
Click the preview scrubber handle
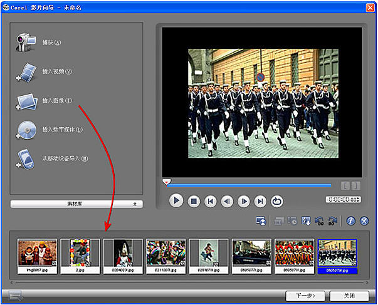166,182
